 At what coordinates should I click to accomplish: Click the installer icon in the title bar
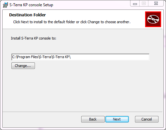5,5
